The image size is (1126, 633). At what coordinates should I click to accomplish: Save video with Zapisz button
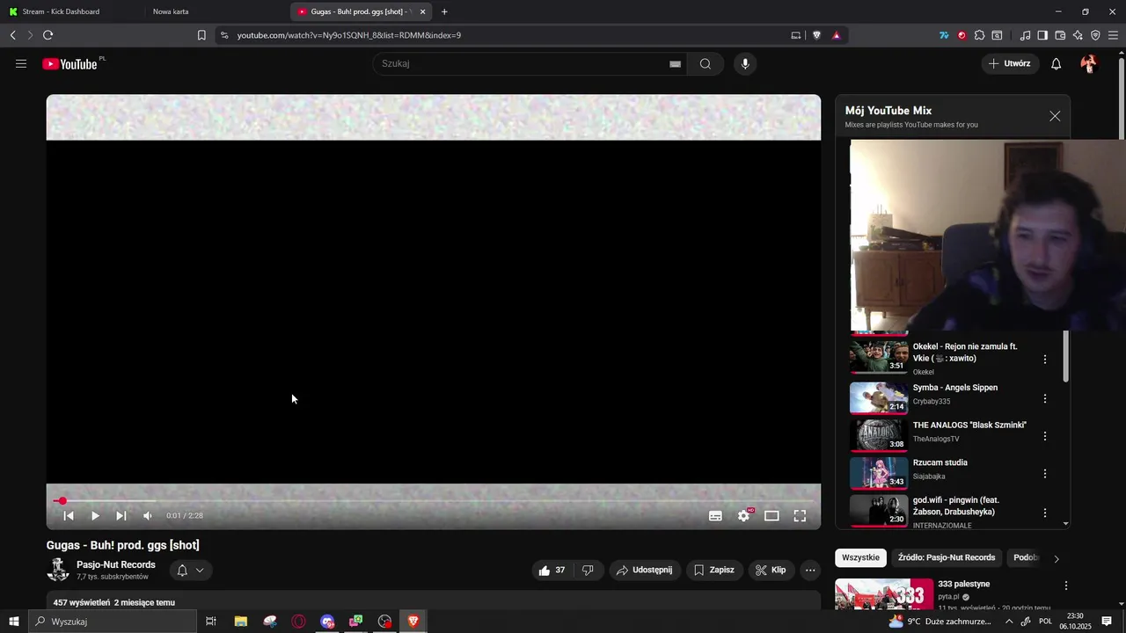coord(714,570)
